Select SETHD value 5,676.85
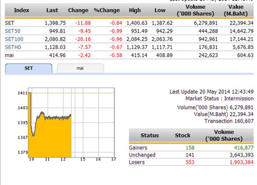 (243, 47)
